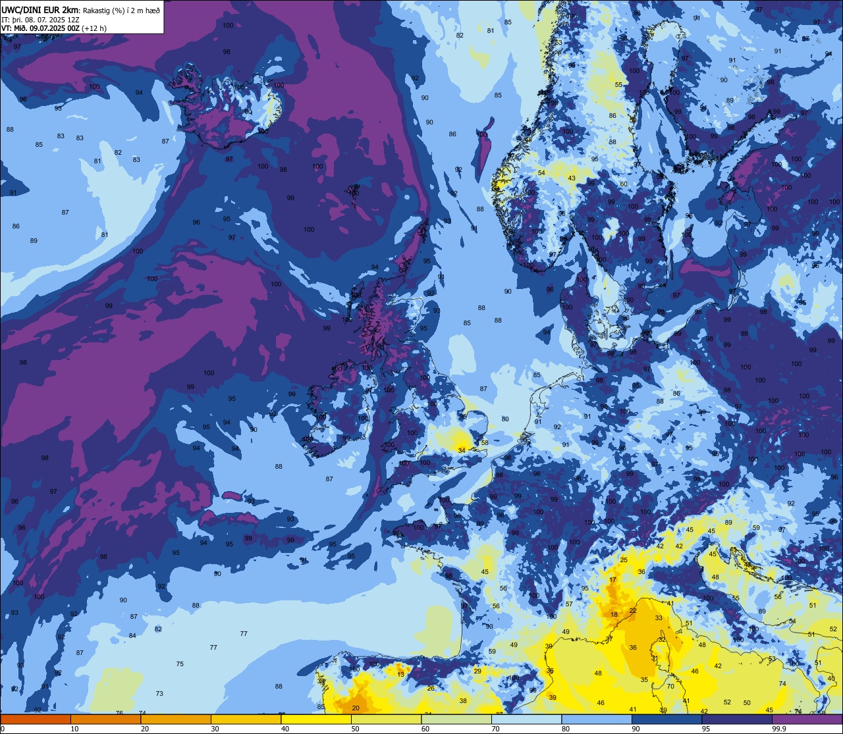The width and height of the screenshot is (843, 734).
Task: Click the value 25 over the Alps
Action: (624, 560)
